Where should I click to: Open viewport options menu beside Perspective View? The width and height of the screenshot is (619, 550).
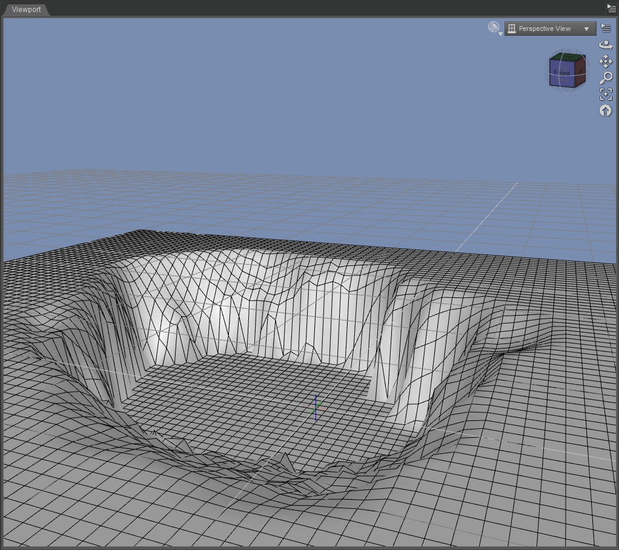pos(606,28)
